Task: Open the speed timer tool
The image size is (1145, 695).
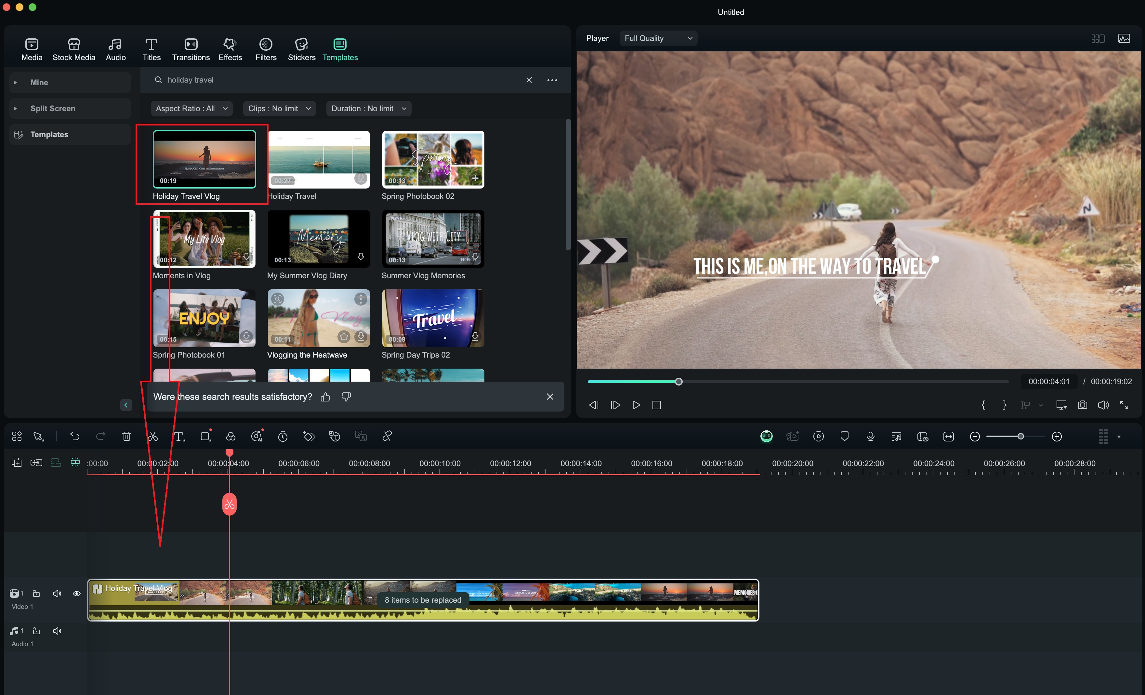Action: click(283, 436)
